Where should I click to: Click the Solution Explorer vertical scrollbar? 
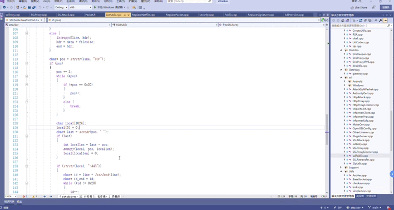point(391,131)
